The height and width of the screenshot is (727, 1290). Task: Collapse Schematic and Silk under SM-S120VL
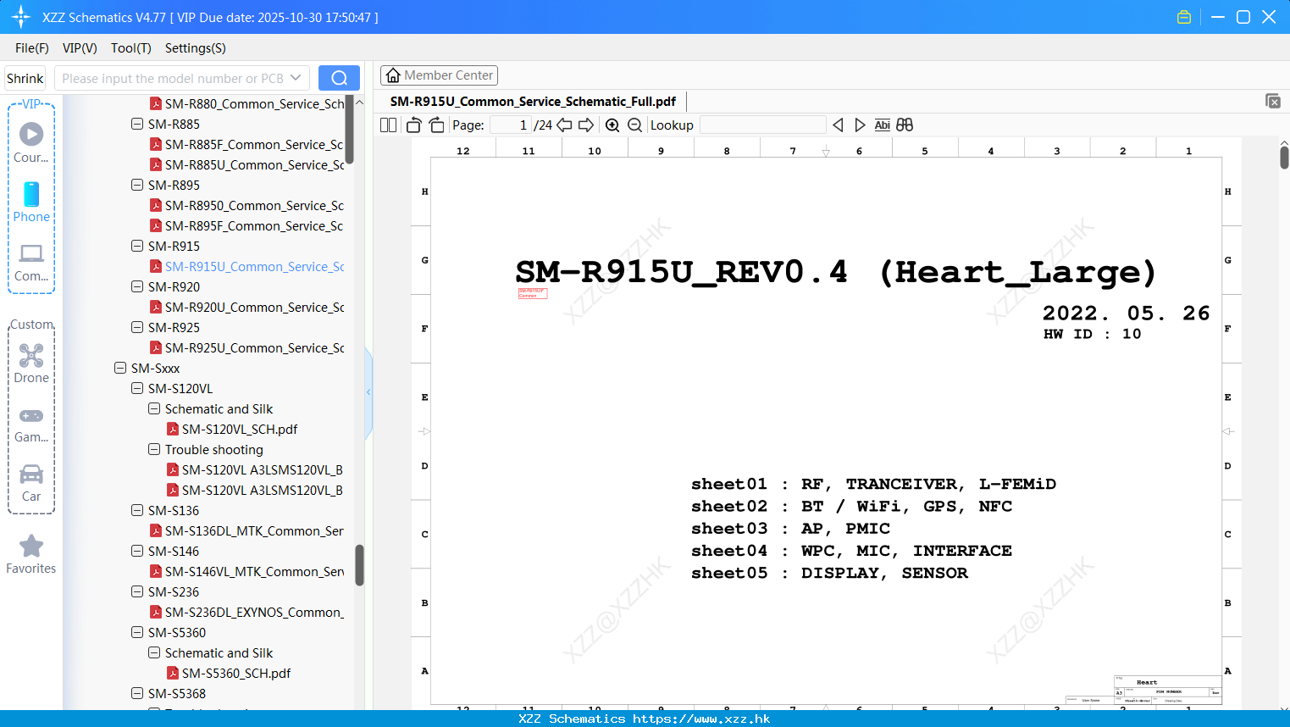[x=154, y=408]
